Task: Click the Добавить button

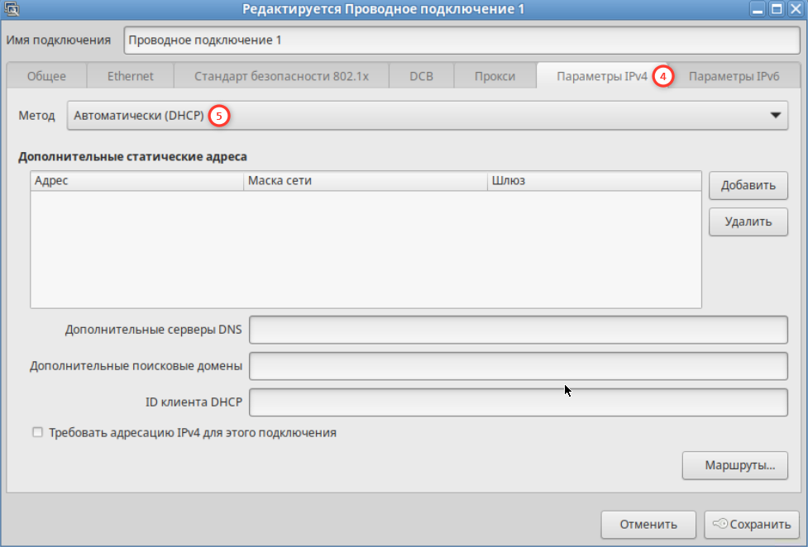Action: [748, 185]
